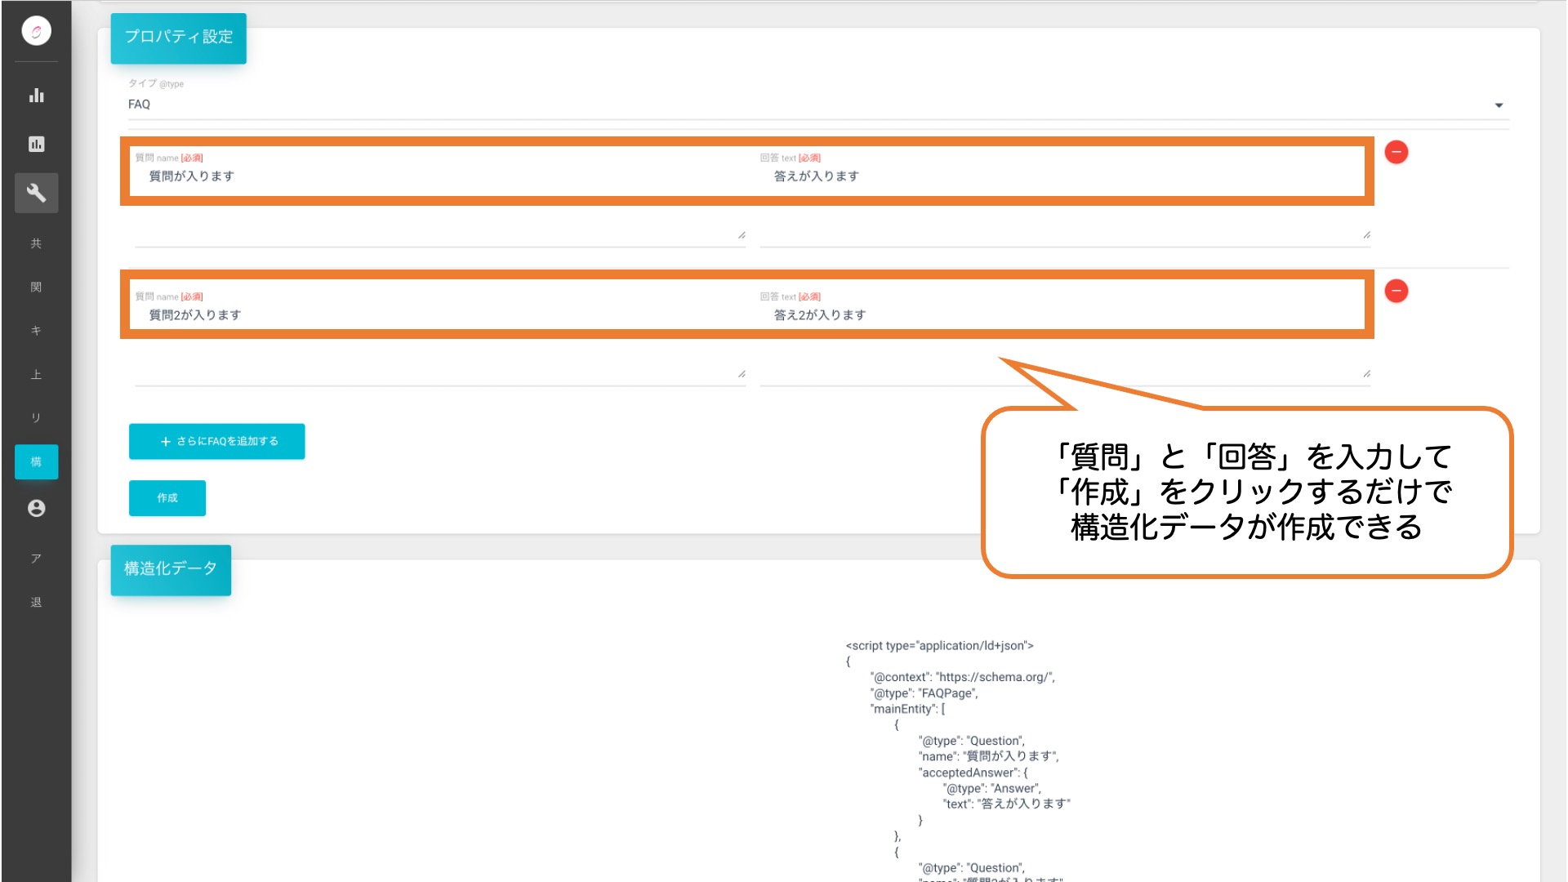This screenshot has height=882, width=1568.
Task: Click the "name": "質問が入ります" line
Action: [988, 756]
